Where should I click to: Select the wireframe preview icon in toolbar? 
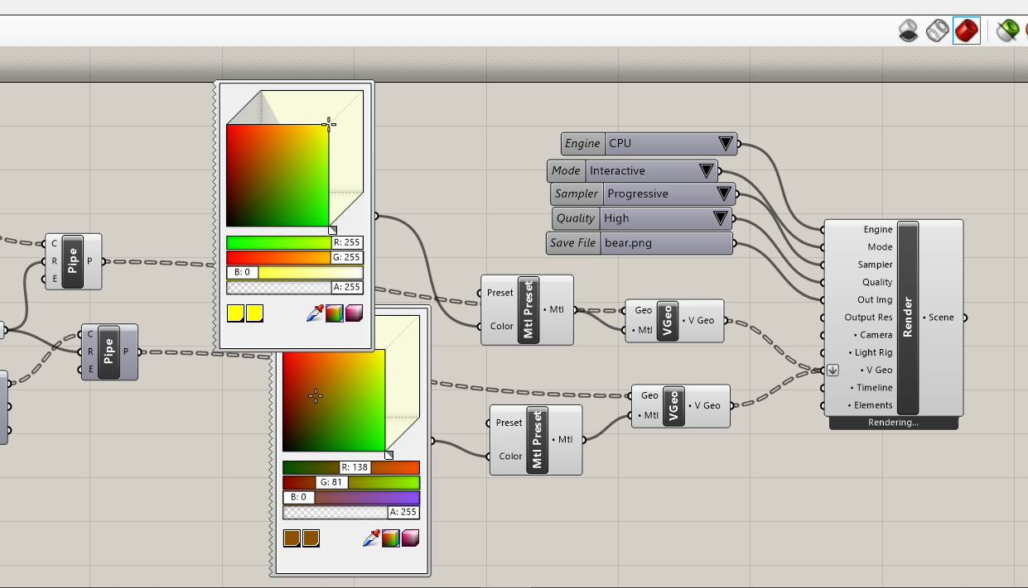point(937,31)
